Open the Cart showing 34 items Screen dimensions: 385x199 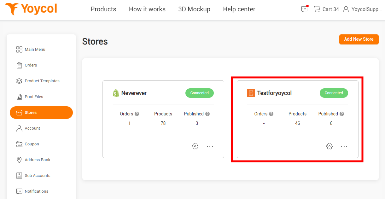(326, 9)
